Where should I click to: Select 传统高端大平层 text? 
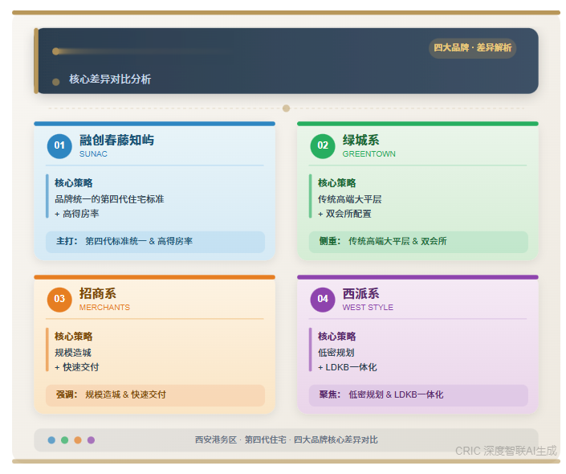[x=349, y=199]
